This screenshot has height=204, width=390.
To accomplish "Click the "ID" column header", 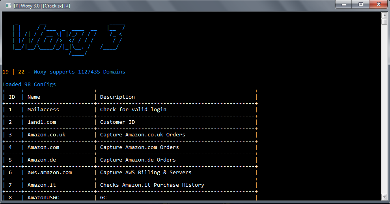I will pyautogui.click(x=12, y=97).
